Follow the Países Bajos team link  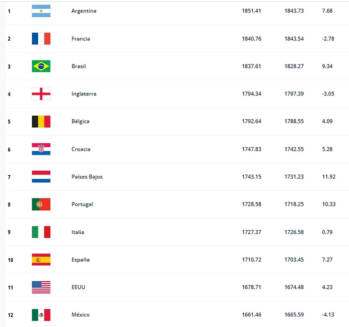87,177
